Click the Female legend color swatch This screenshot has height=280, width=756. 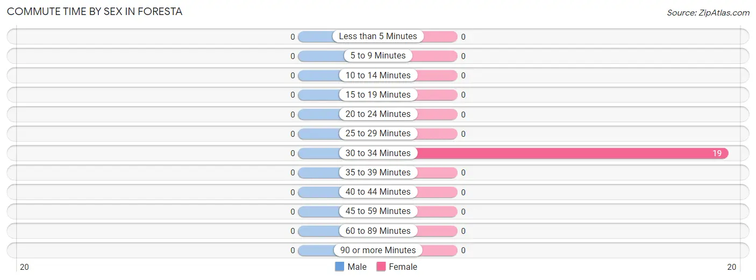[x=381, y=267]
